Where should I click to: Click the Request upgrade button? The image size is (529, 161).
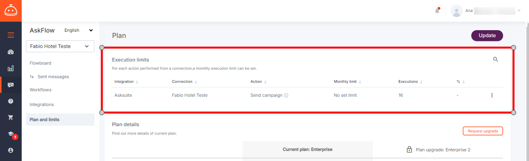[x=483, y=131]
